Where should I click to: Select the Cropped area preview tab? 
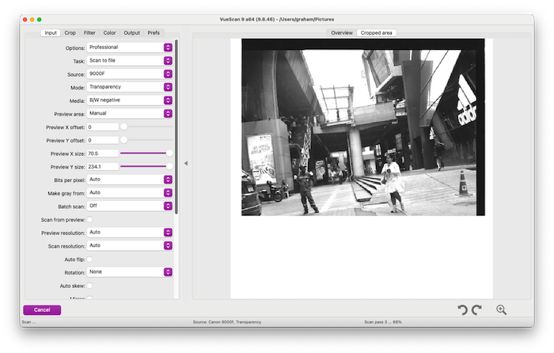tap(376, 32)
